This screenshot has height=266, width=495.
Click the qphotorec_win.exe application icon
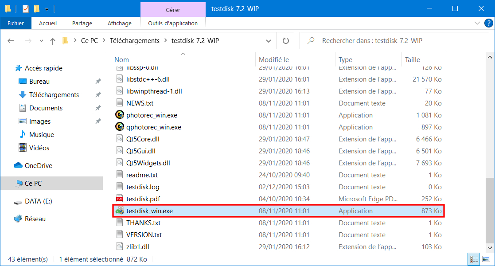(x=120, y=127)
